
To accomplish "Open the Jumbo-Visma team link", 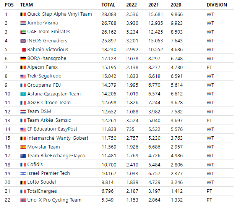I will pos(42,23).
